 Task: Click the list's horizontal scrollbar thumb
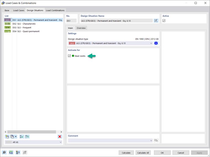tap(32, 132)
